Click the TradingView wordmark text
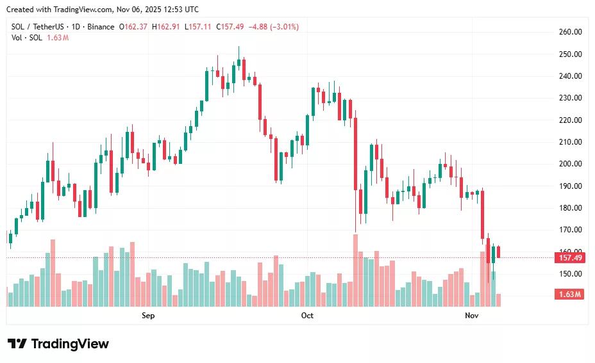Viewport: 595px width, 363px height. (70, 344)
